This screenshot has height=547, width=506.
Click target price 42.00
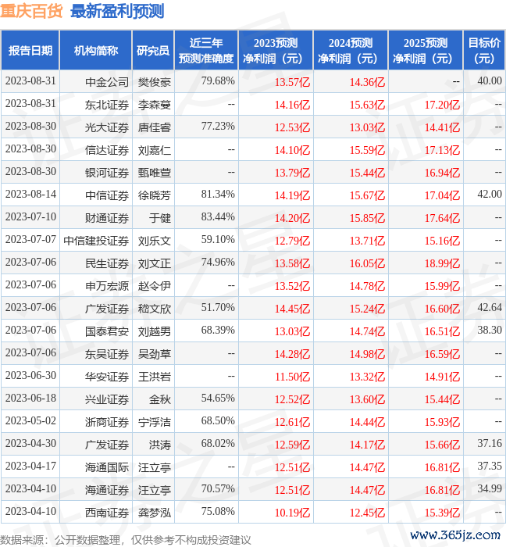pyautogui.click(x=490, y=195)
